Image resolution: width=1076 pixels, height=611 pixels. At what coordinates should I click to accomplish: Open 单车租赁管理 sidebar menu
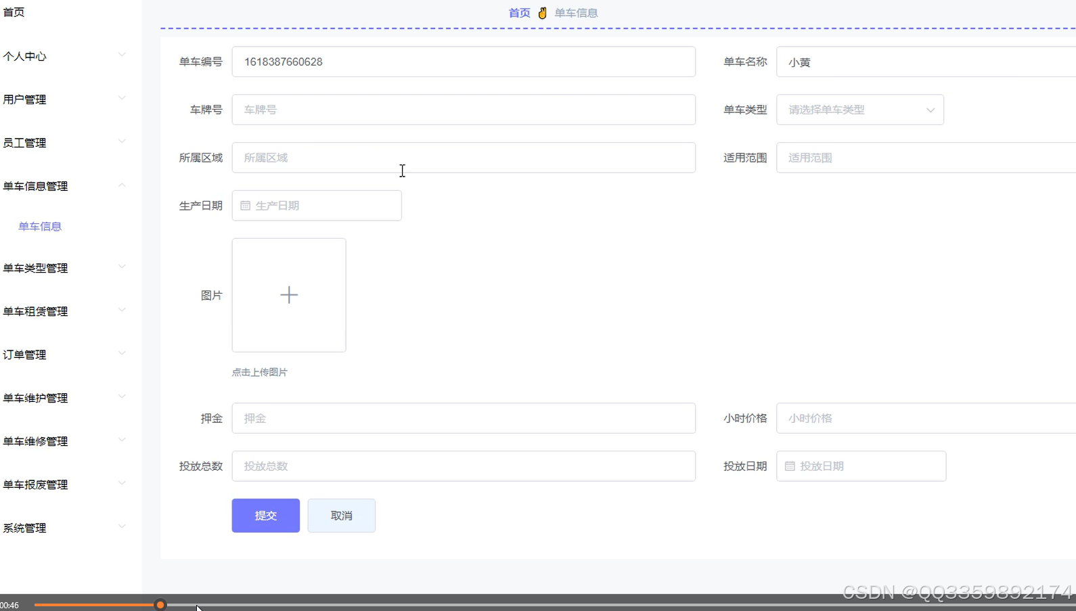point(35,311)
